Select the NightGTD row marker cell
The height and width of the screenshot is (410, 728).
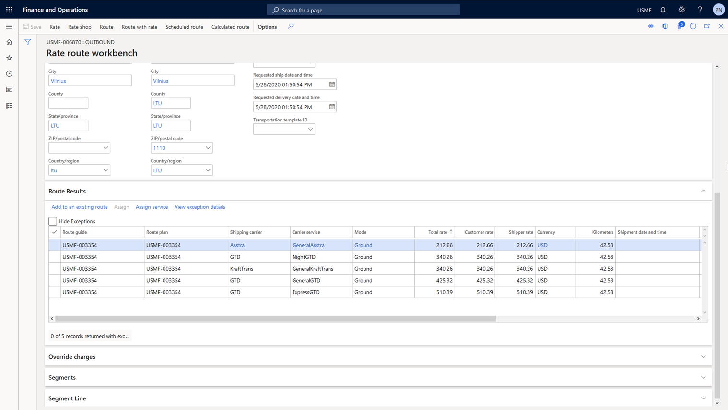pyautogui.click(x=54, y=257)
